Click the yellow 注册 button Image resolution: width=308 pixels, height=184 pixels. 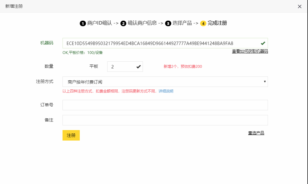[71, 135]
